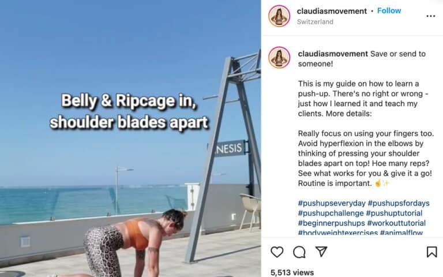
Task: Open the #pushuptutorial hashtag
Action: tap(394, 213)
